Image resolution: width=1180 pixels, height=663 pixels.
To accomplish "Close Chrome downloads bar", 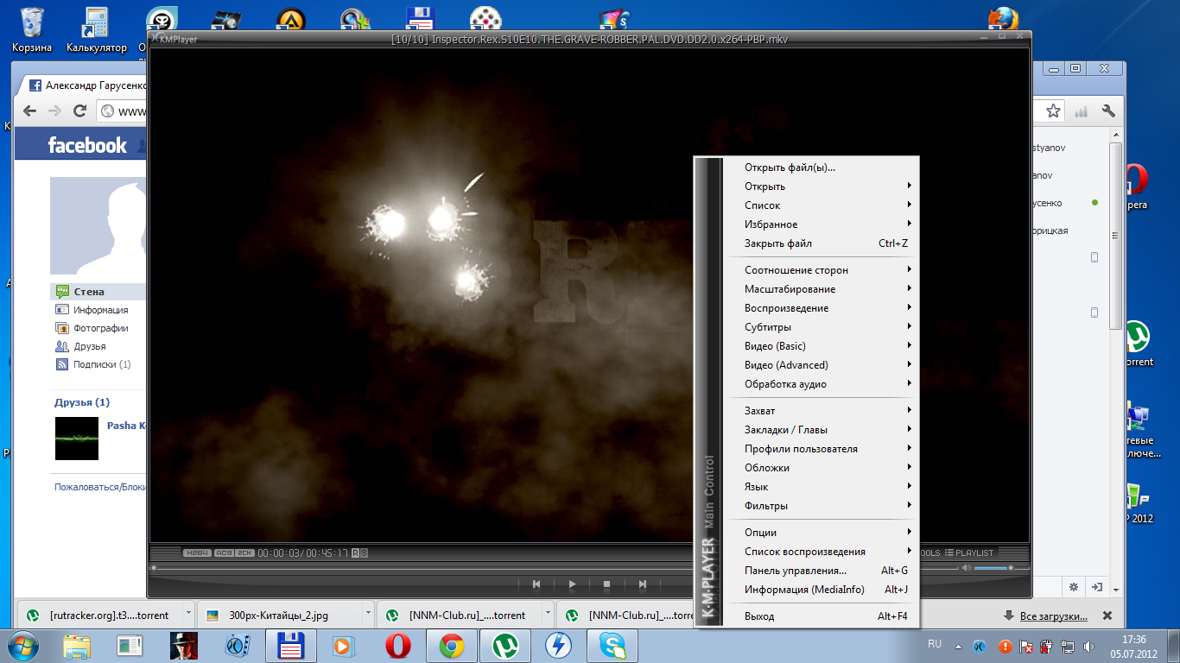I will 1107,616.
